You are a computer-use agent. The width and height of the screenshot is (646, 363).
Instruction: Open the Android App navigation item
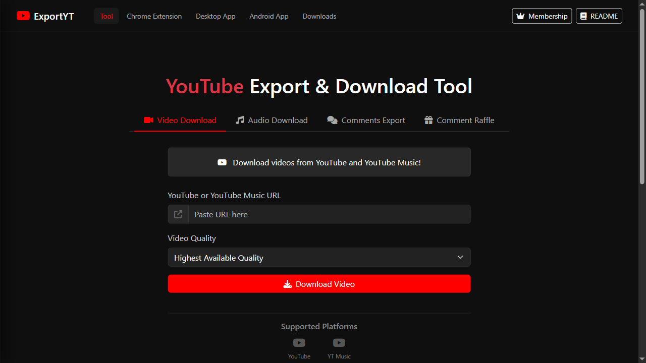click(x=269, y=16)
